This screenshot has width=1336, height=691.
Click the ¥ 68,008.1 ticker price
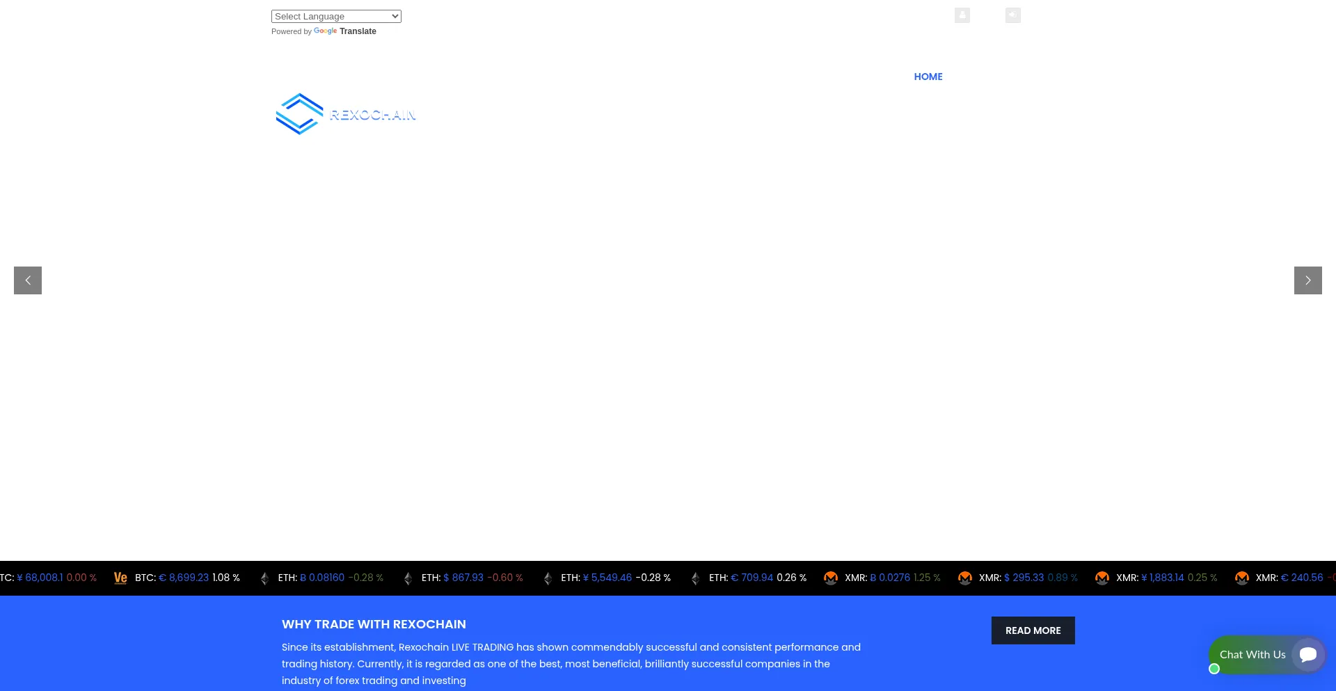40,578
